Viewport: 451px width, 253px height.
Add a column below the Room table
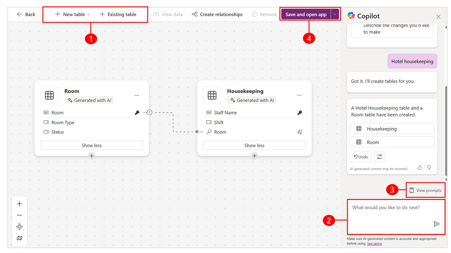[x=92, y=156]
